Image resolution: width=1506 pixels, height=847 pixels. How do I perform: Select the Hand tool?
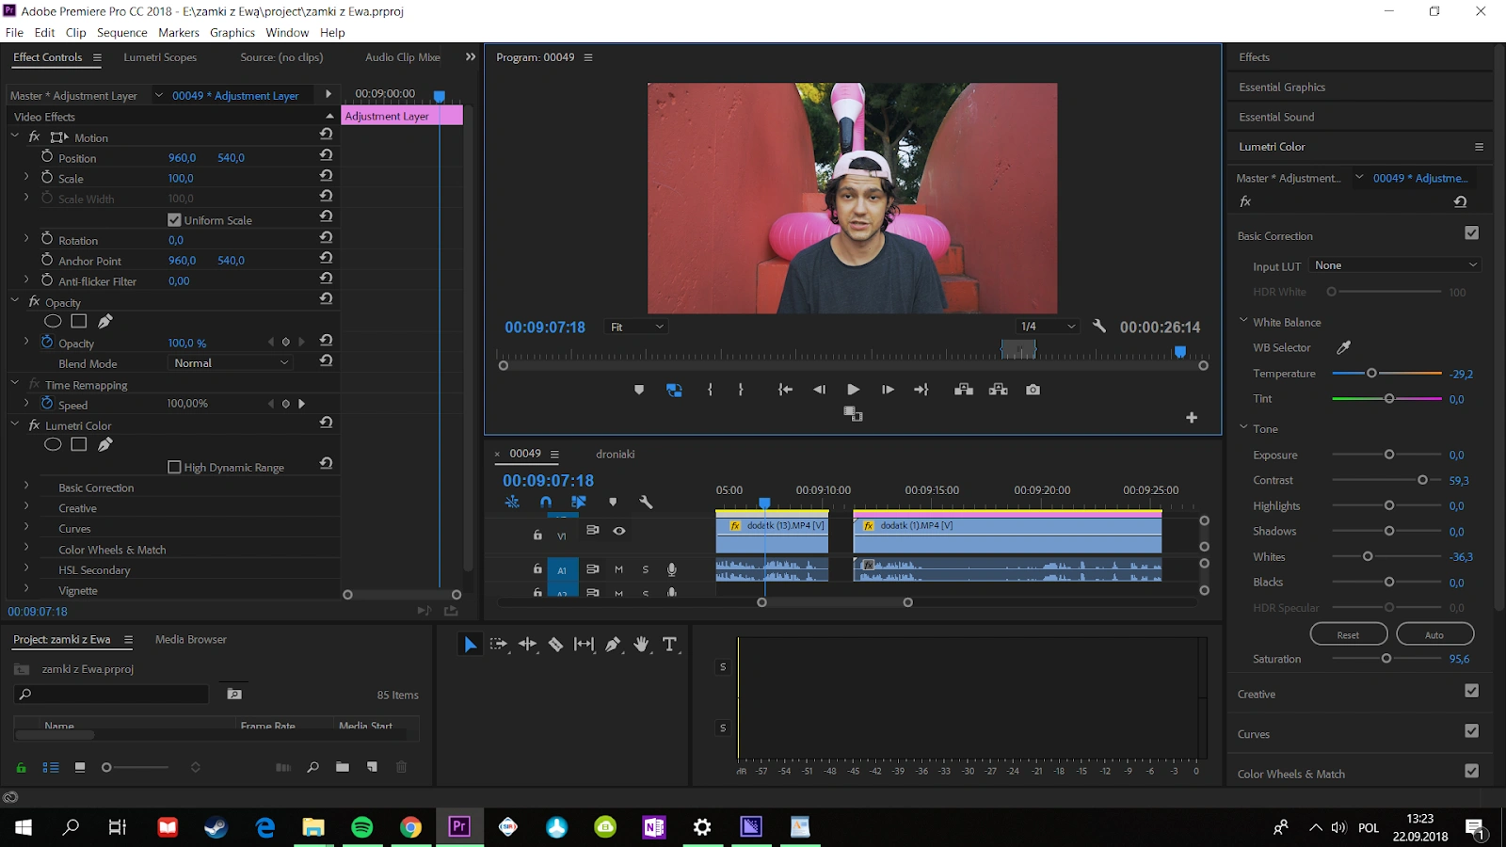point(641,645)
